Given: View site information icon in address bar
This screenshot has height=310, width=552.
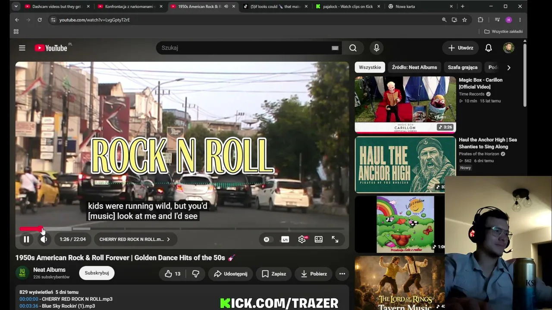Looking at the screenshot, I should [53, 20].
